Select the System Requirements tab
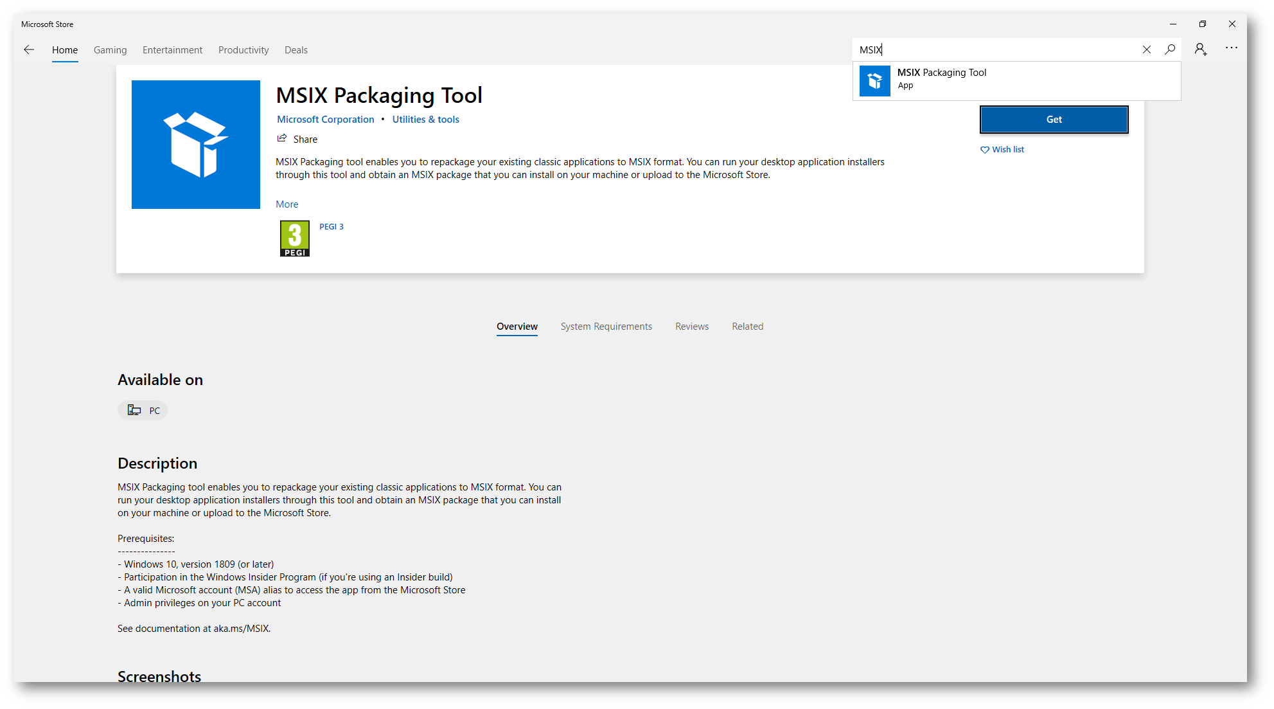1274x709 pixels. click(x=606, y=327)
